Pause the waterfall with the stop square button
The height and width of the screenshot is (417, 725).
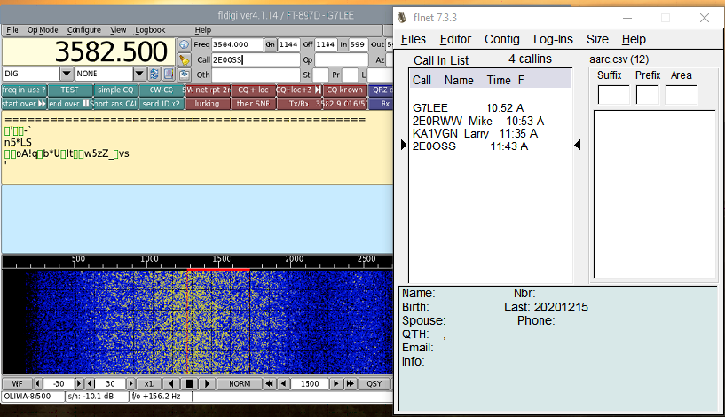188,384
